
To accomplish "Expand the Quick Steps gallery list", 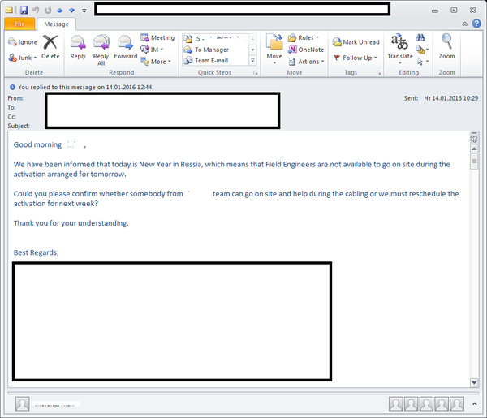I will (252, 61).
